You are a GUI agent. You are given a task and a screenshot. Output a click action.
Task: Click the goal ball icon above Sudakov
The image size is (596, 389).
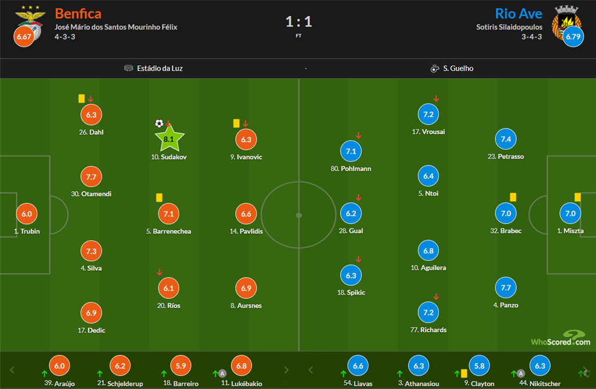tap(159, 123)
